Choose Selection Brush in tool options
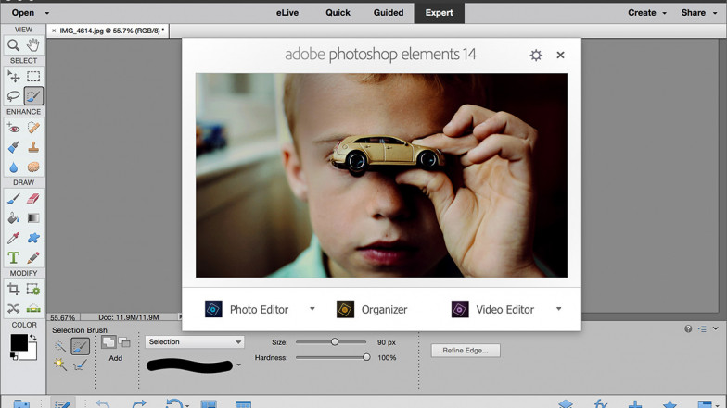The width and height of the screenshot is (727, 408). coord(80,346)
